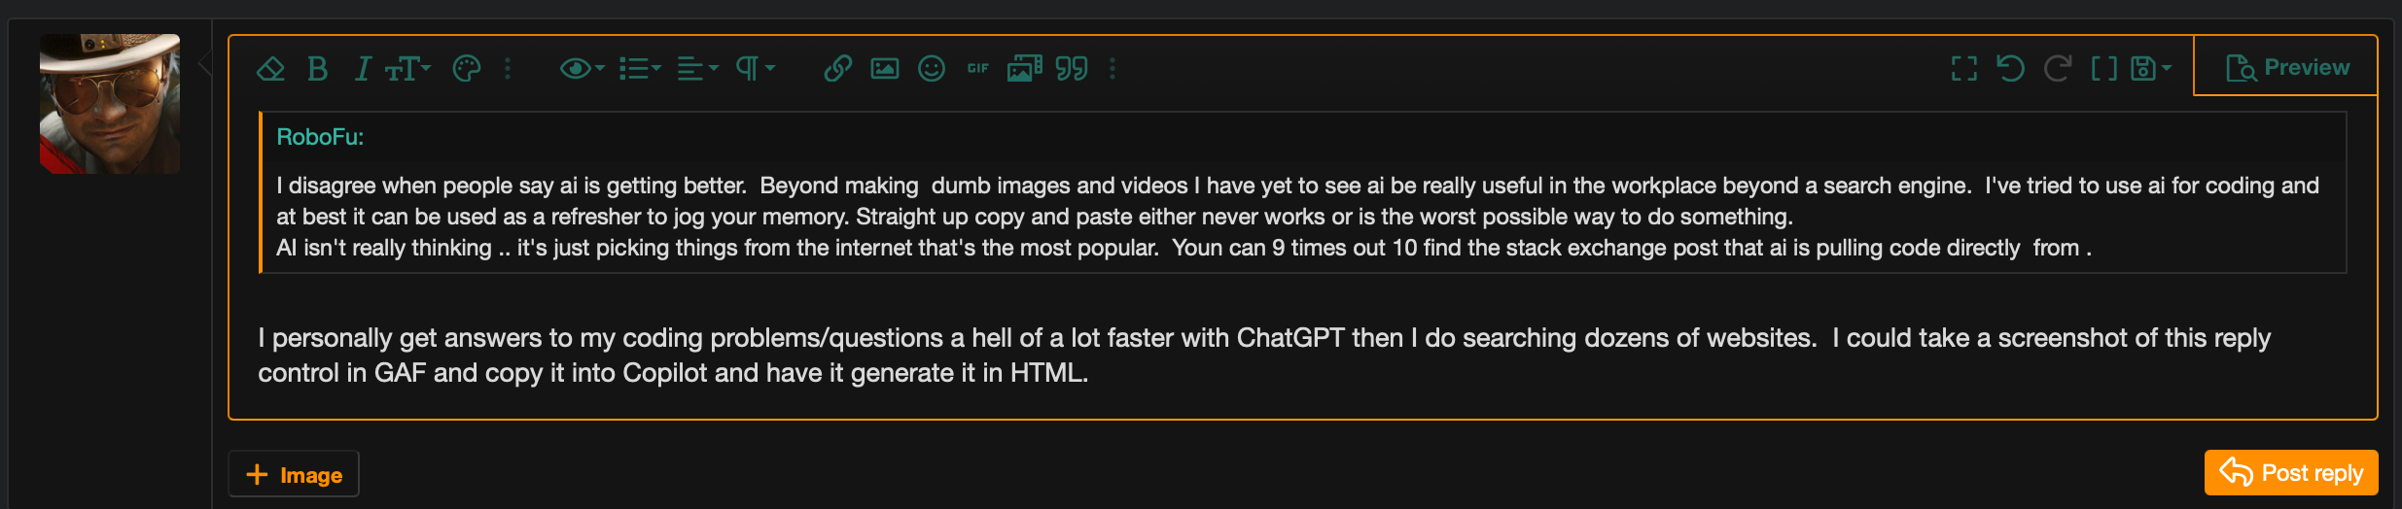Screen dimensions: 2402x509
Task: Click the insert image icon
Action: [x=885, y=69]
